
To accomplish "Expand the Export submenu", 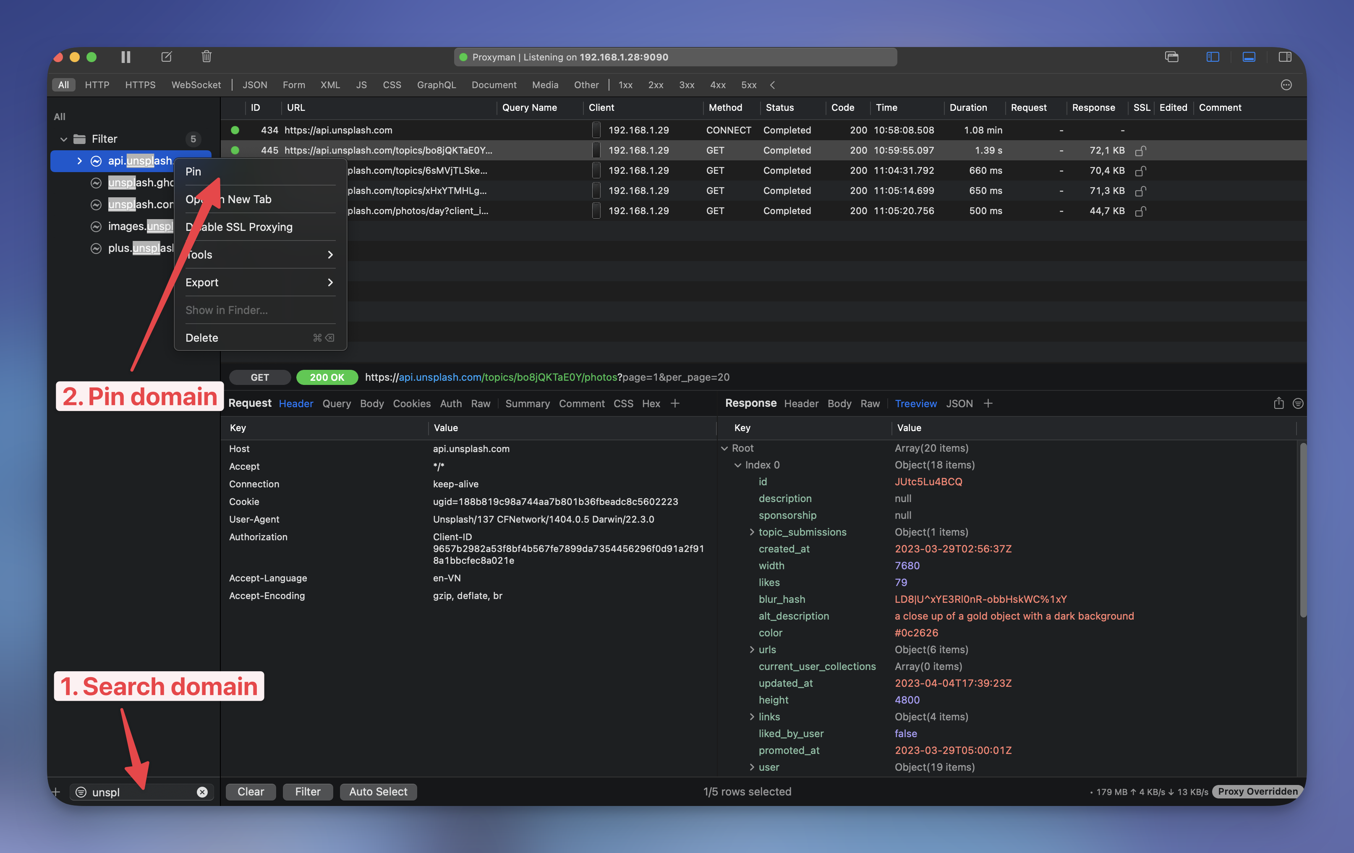I will (260, 282).
